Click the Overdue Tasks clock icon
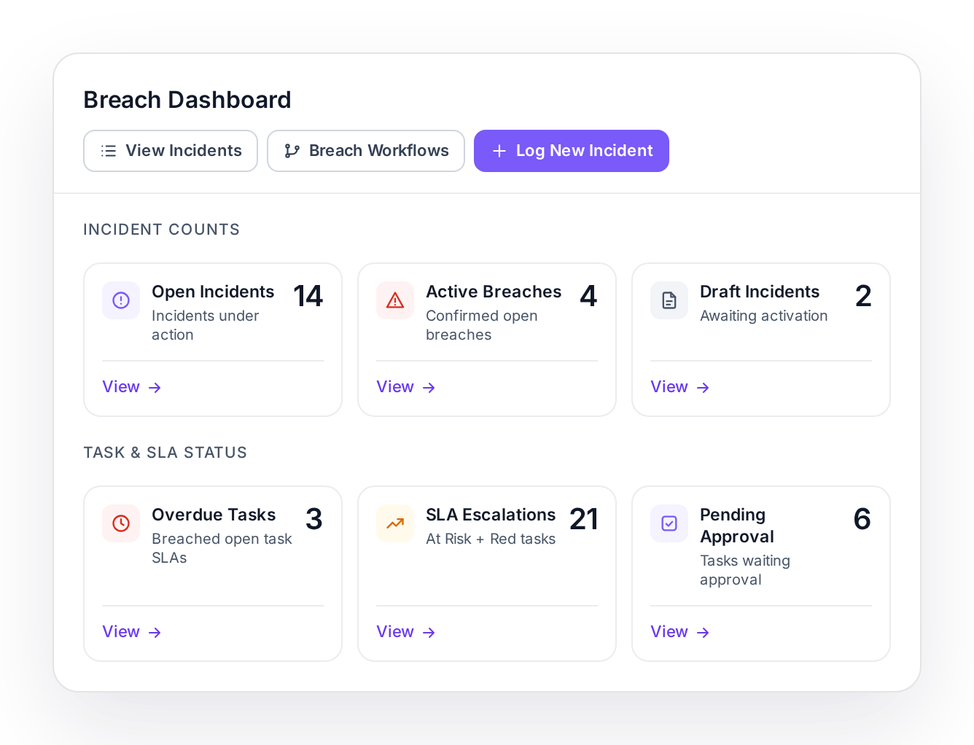Screen dimensions: 974x745 pos(121,523)
